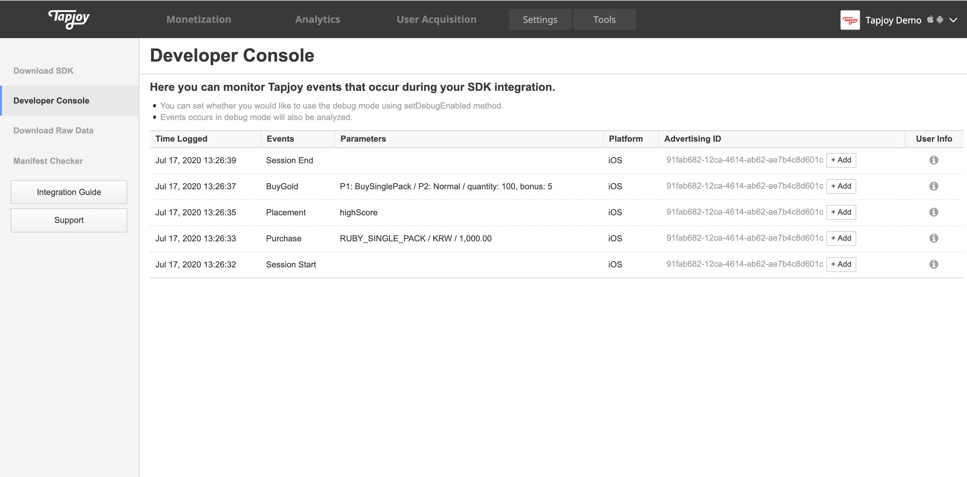Select timestamp Jul 17, 2020 13:26:32
Screen dimensions: 967x477
(196, 265)
